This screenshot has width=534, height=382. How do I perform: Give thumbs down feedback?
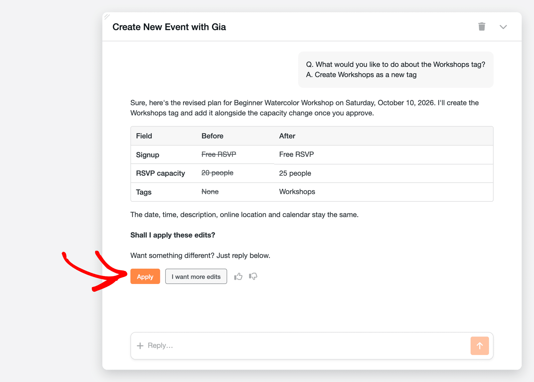[253, 276]
